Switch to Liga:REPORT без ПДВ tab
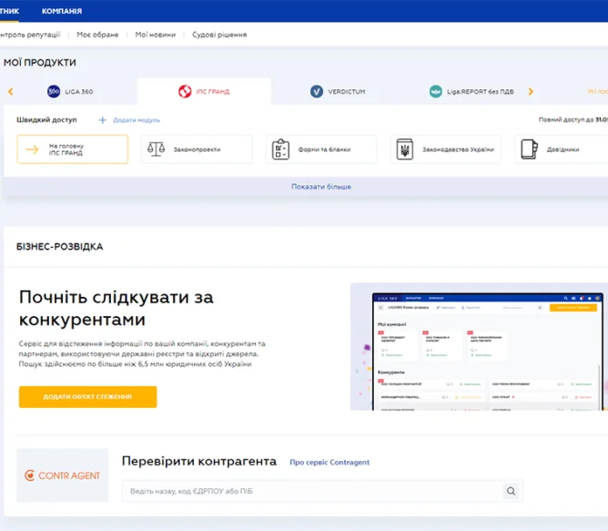Viewport: 608px width, 531px height. (x=471, y=92)
